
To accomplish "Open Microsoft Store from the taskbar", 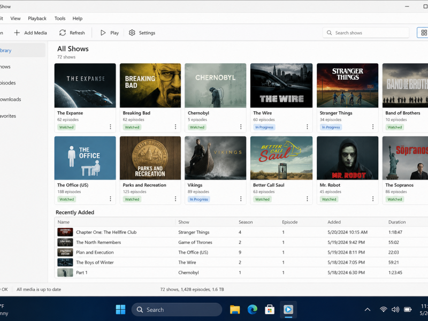I will point(270,310).
